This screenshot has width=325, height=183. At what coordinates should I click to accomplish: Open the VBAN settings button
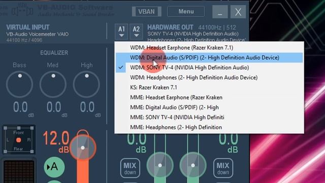tap(147, 11)
